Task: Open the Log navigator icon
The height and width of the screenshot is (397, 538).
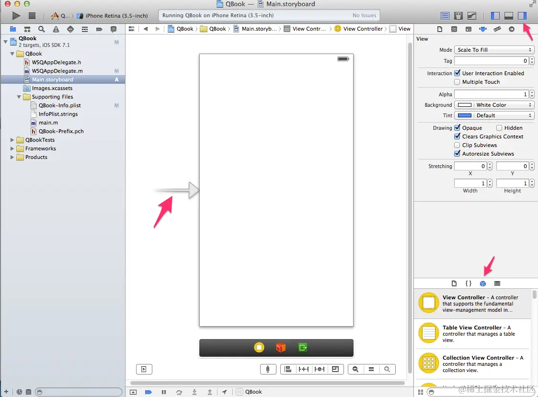Action: point(114,29)
